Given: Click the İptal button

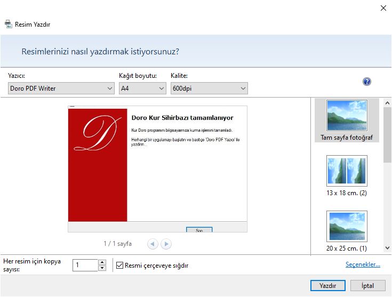Looking at the screenshot, I should click(368, 285).
